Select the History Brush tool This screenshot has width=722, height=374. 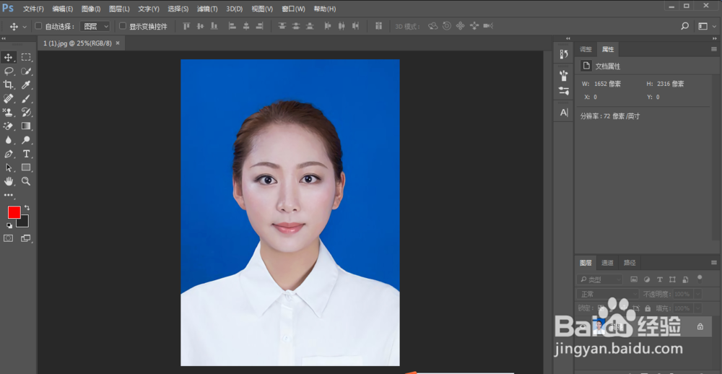(26, 112)
